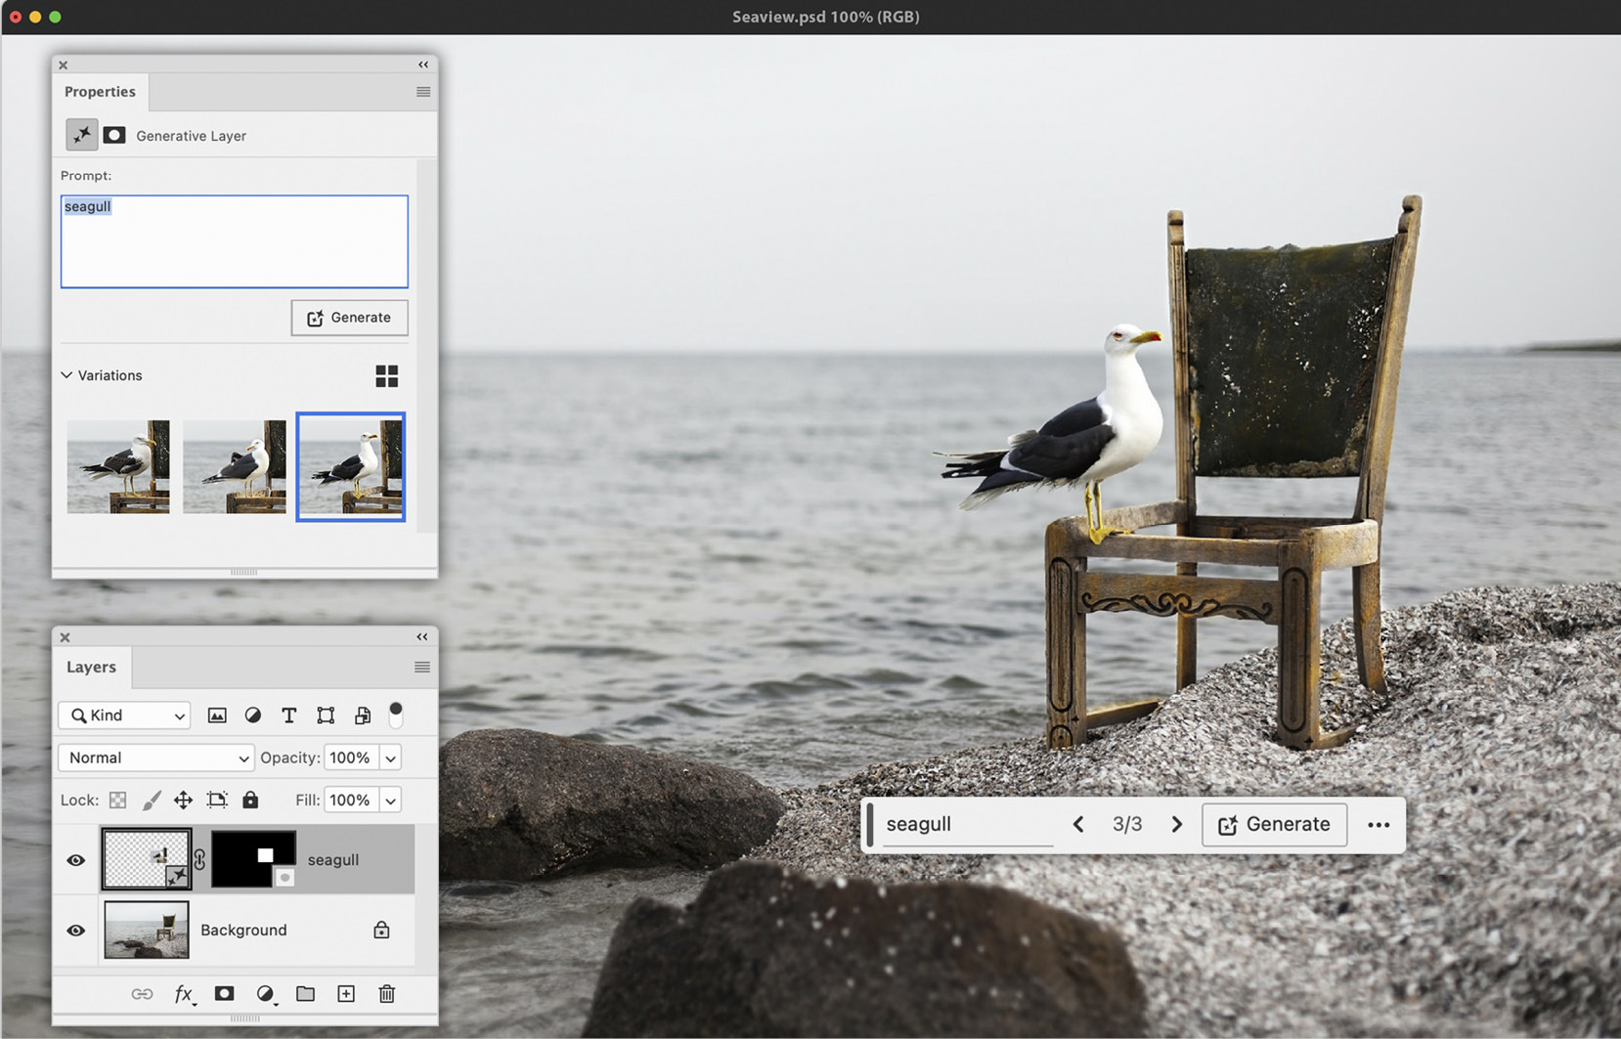Viewport: 1621px width, 1039px height.
Task: Select the Layers tab
Action: (91, 668)
